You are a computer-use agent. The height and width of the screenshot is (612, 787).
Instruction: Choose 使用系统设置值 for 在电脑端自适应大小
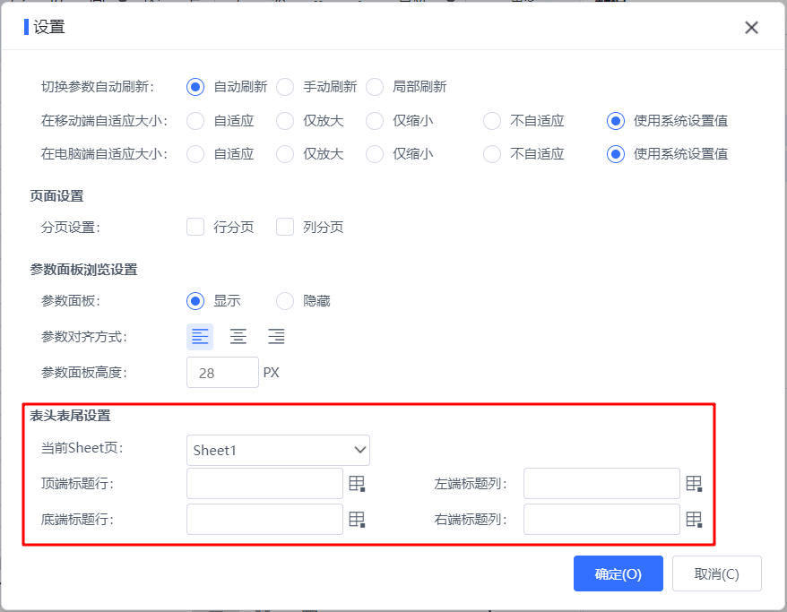615,154
